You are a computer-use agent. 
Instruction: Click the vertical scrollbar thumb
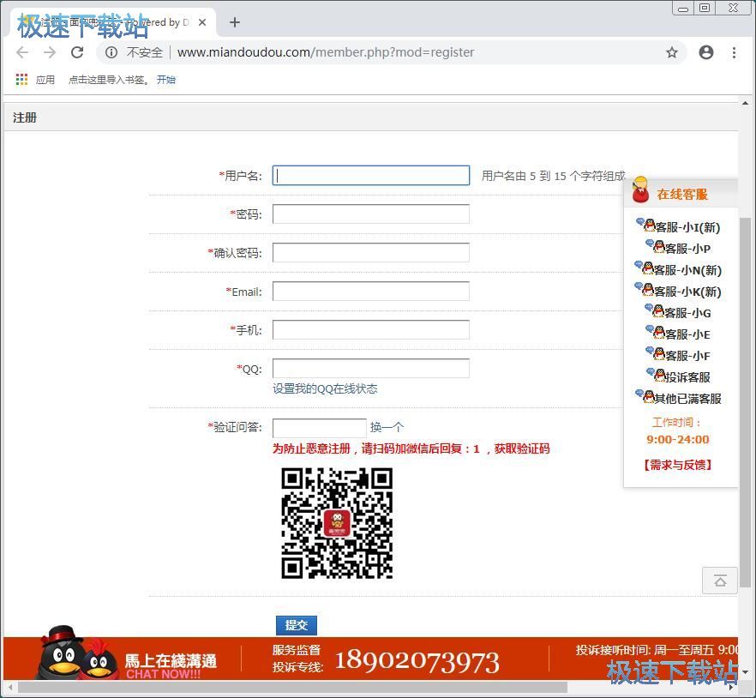(745, 401)
